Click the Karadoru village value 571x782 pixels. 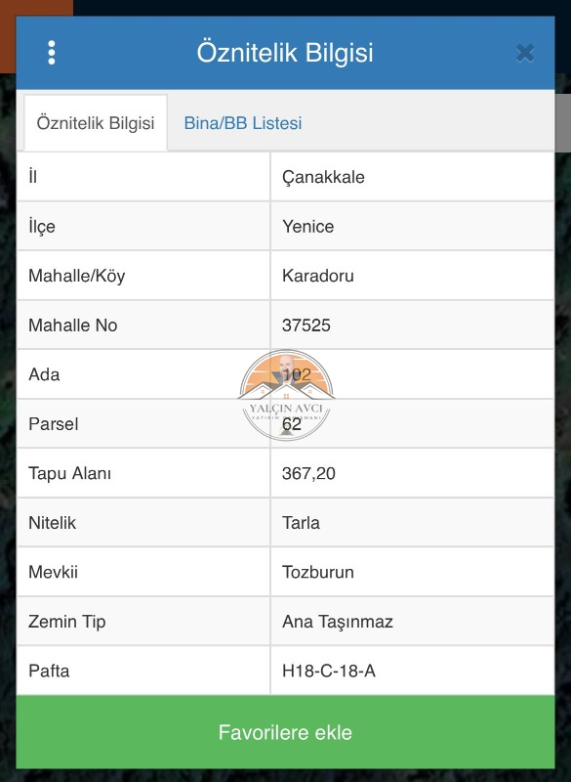point(317,276)
